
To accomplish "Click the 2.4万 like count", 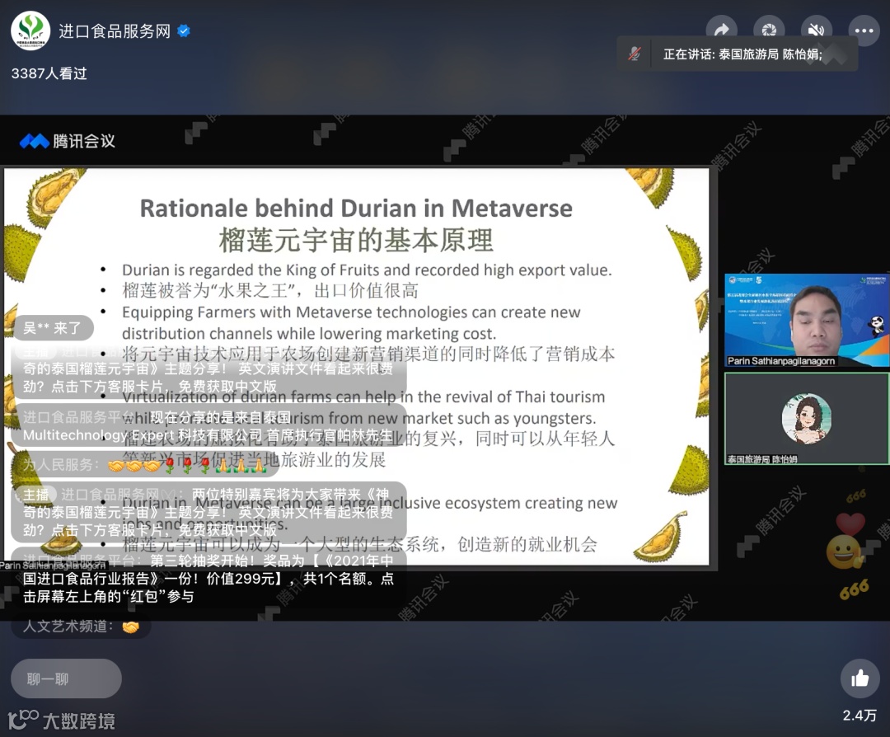I will (860, 716).
